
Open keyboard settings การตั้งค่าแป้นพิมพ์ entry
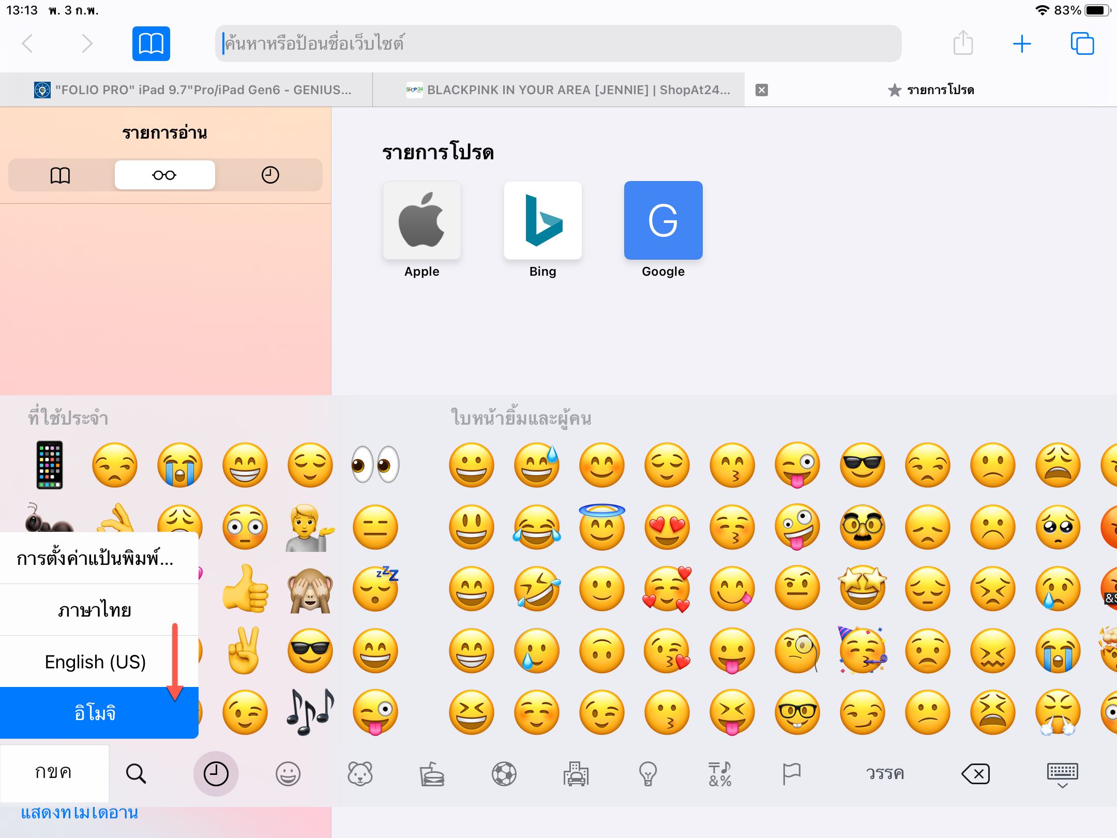coord(96,559)
